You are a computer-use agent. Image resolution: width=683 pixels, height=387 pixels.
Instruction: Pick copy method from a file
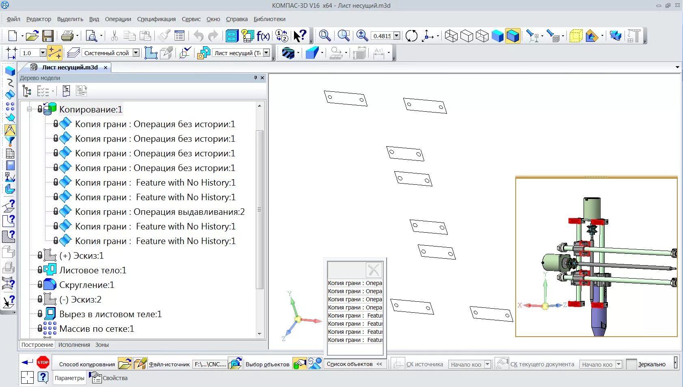[125, 363]
